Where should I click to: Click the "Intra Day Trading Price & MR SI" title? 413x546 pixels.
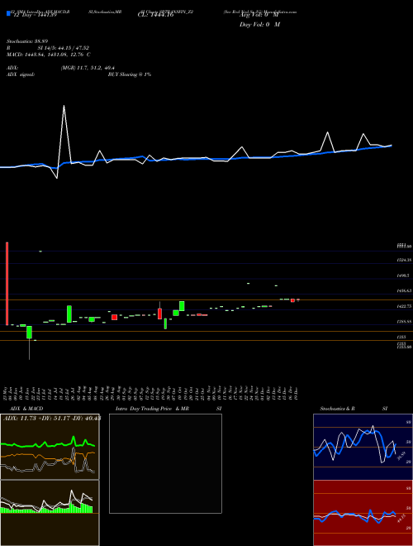coord(169,409)
